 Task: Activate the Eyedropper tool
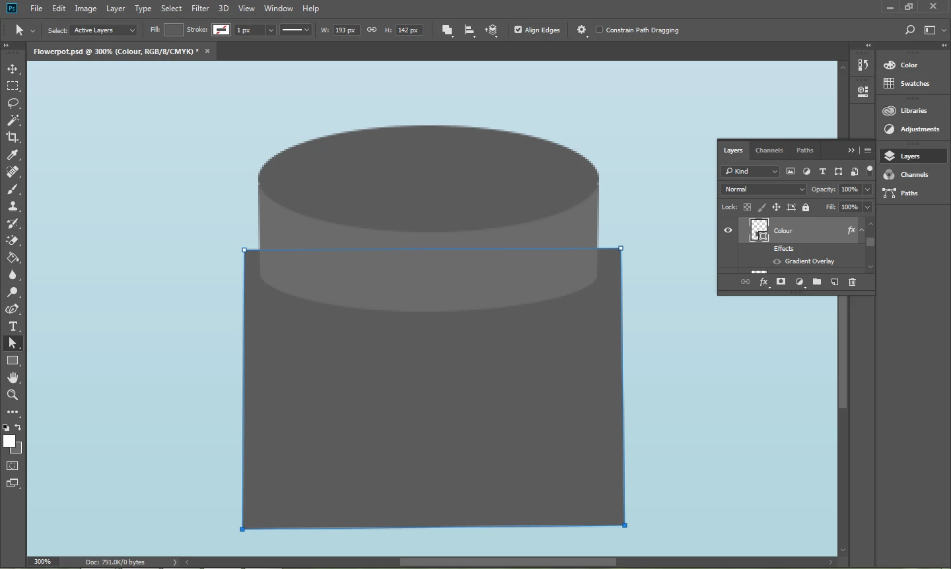(13, 154)
